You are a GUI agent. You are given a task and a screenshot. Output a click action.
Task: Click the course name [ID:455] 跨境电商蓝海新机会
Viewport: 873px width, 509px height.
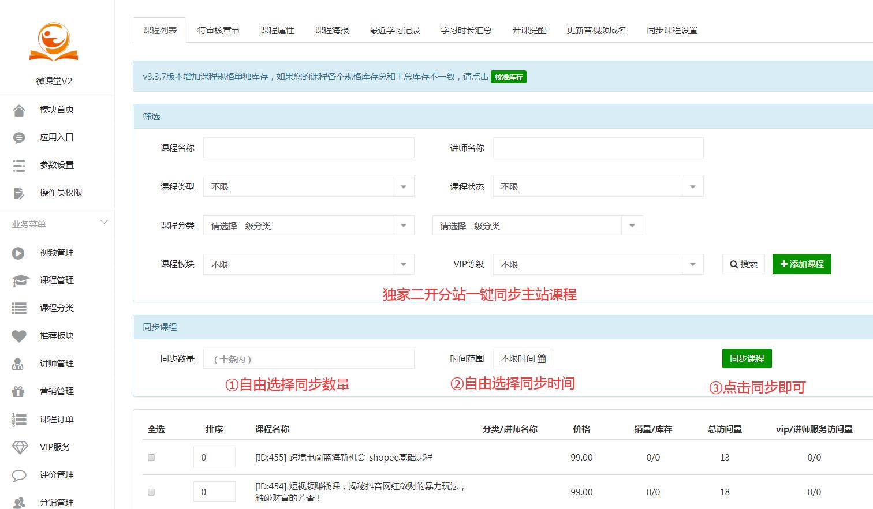pyautogui.click(x=344, y=457)
